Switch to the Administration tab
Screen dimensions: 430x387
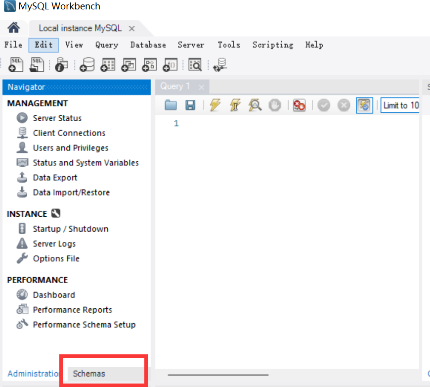click(x=34, y=374)
